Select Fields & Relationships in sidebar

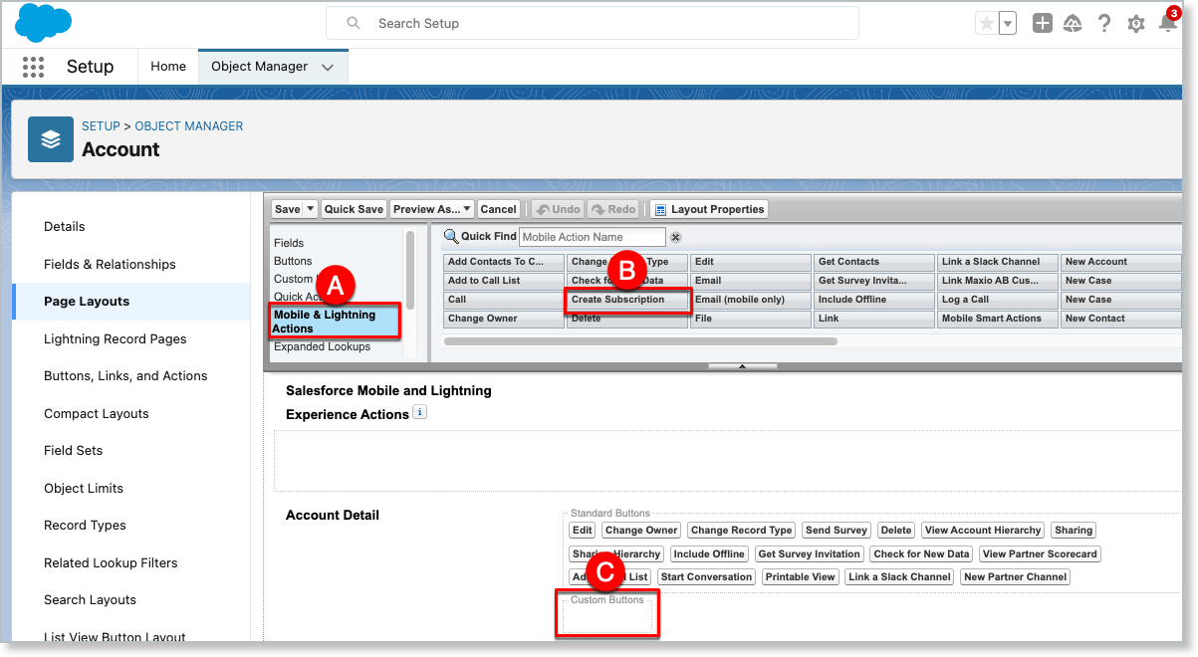coord(110,264)
